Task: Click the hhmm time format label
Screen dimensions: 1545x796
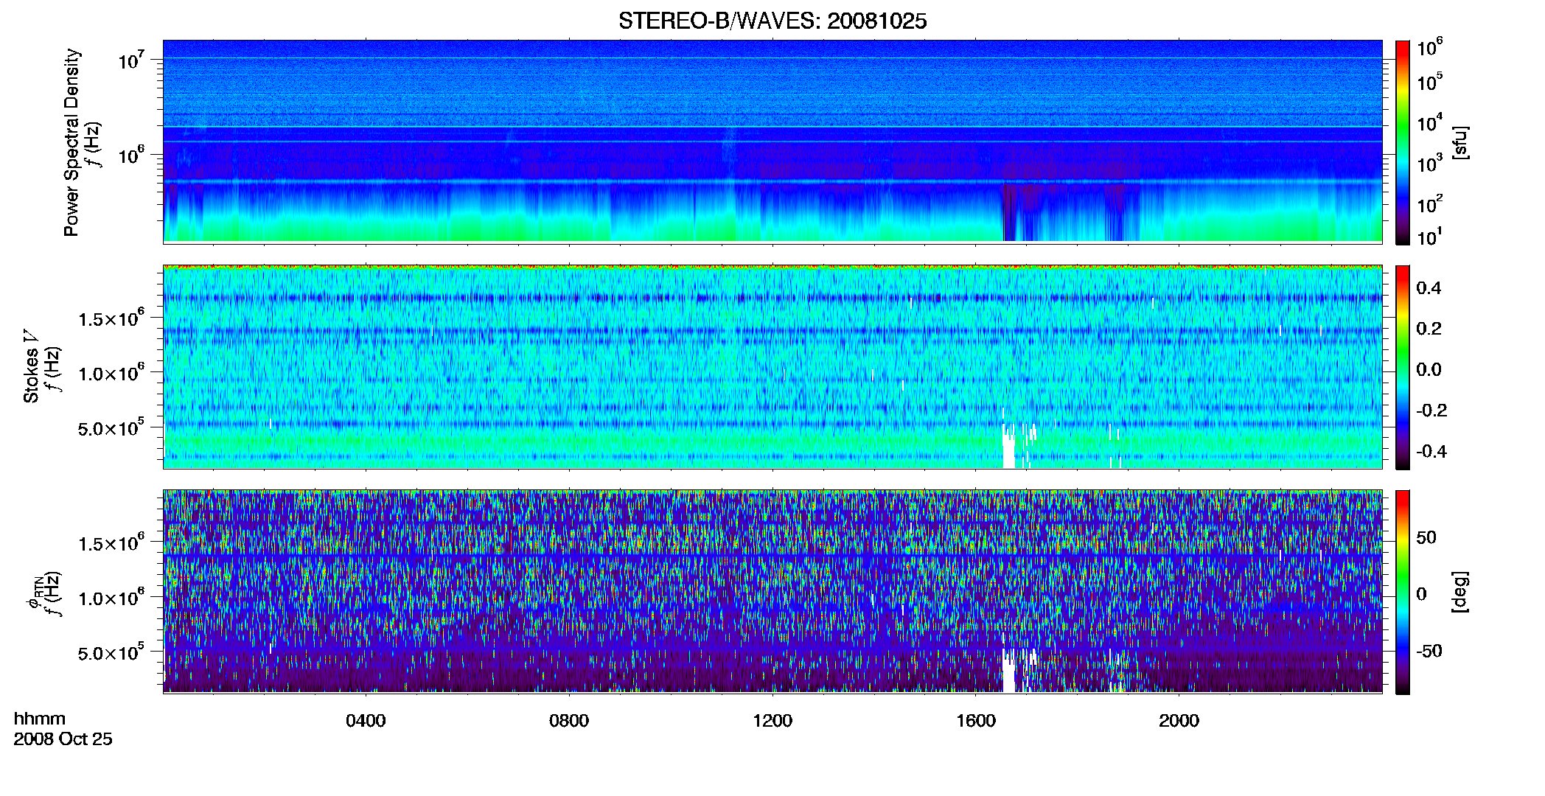Action: pyautogui.click(x=40, y=719)
